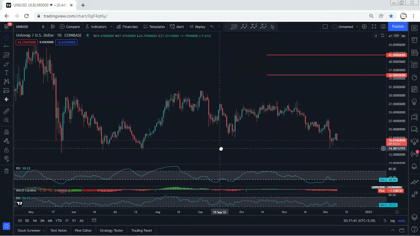Open the Trading Panel tab
Viewport: 420px width, 236px height.
[x=141, y=230]
